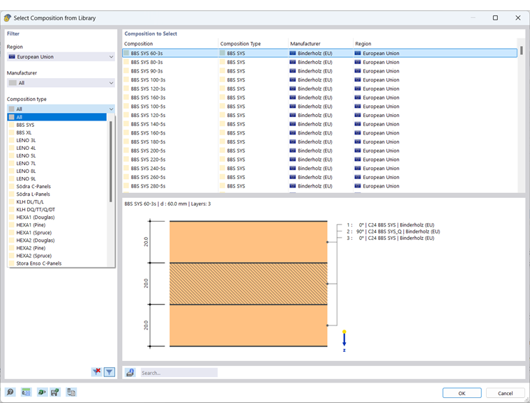Select the highlighted All option in list

click(x=56, y=117)
